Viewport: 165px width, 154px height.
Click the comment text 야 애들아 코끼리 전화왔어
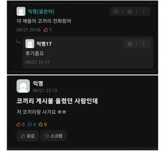tap(44, 21)
